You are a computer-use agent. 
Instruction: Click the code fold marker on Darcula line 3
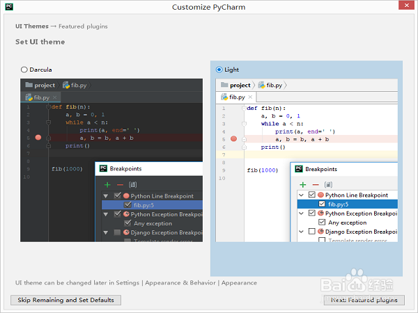click(49, 122)
